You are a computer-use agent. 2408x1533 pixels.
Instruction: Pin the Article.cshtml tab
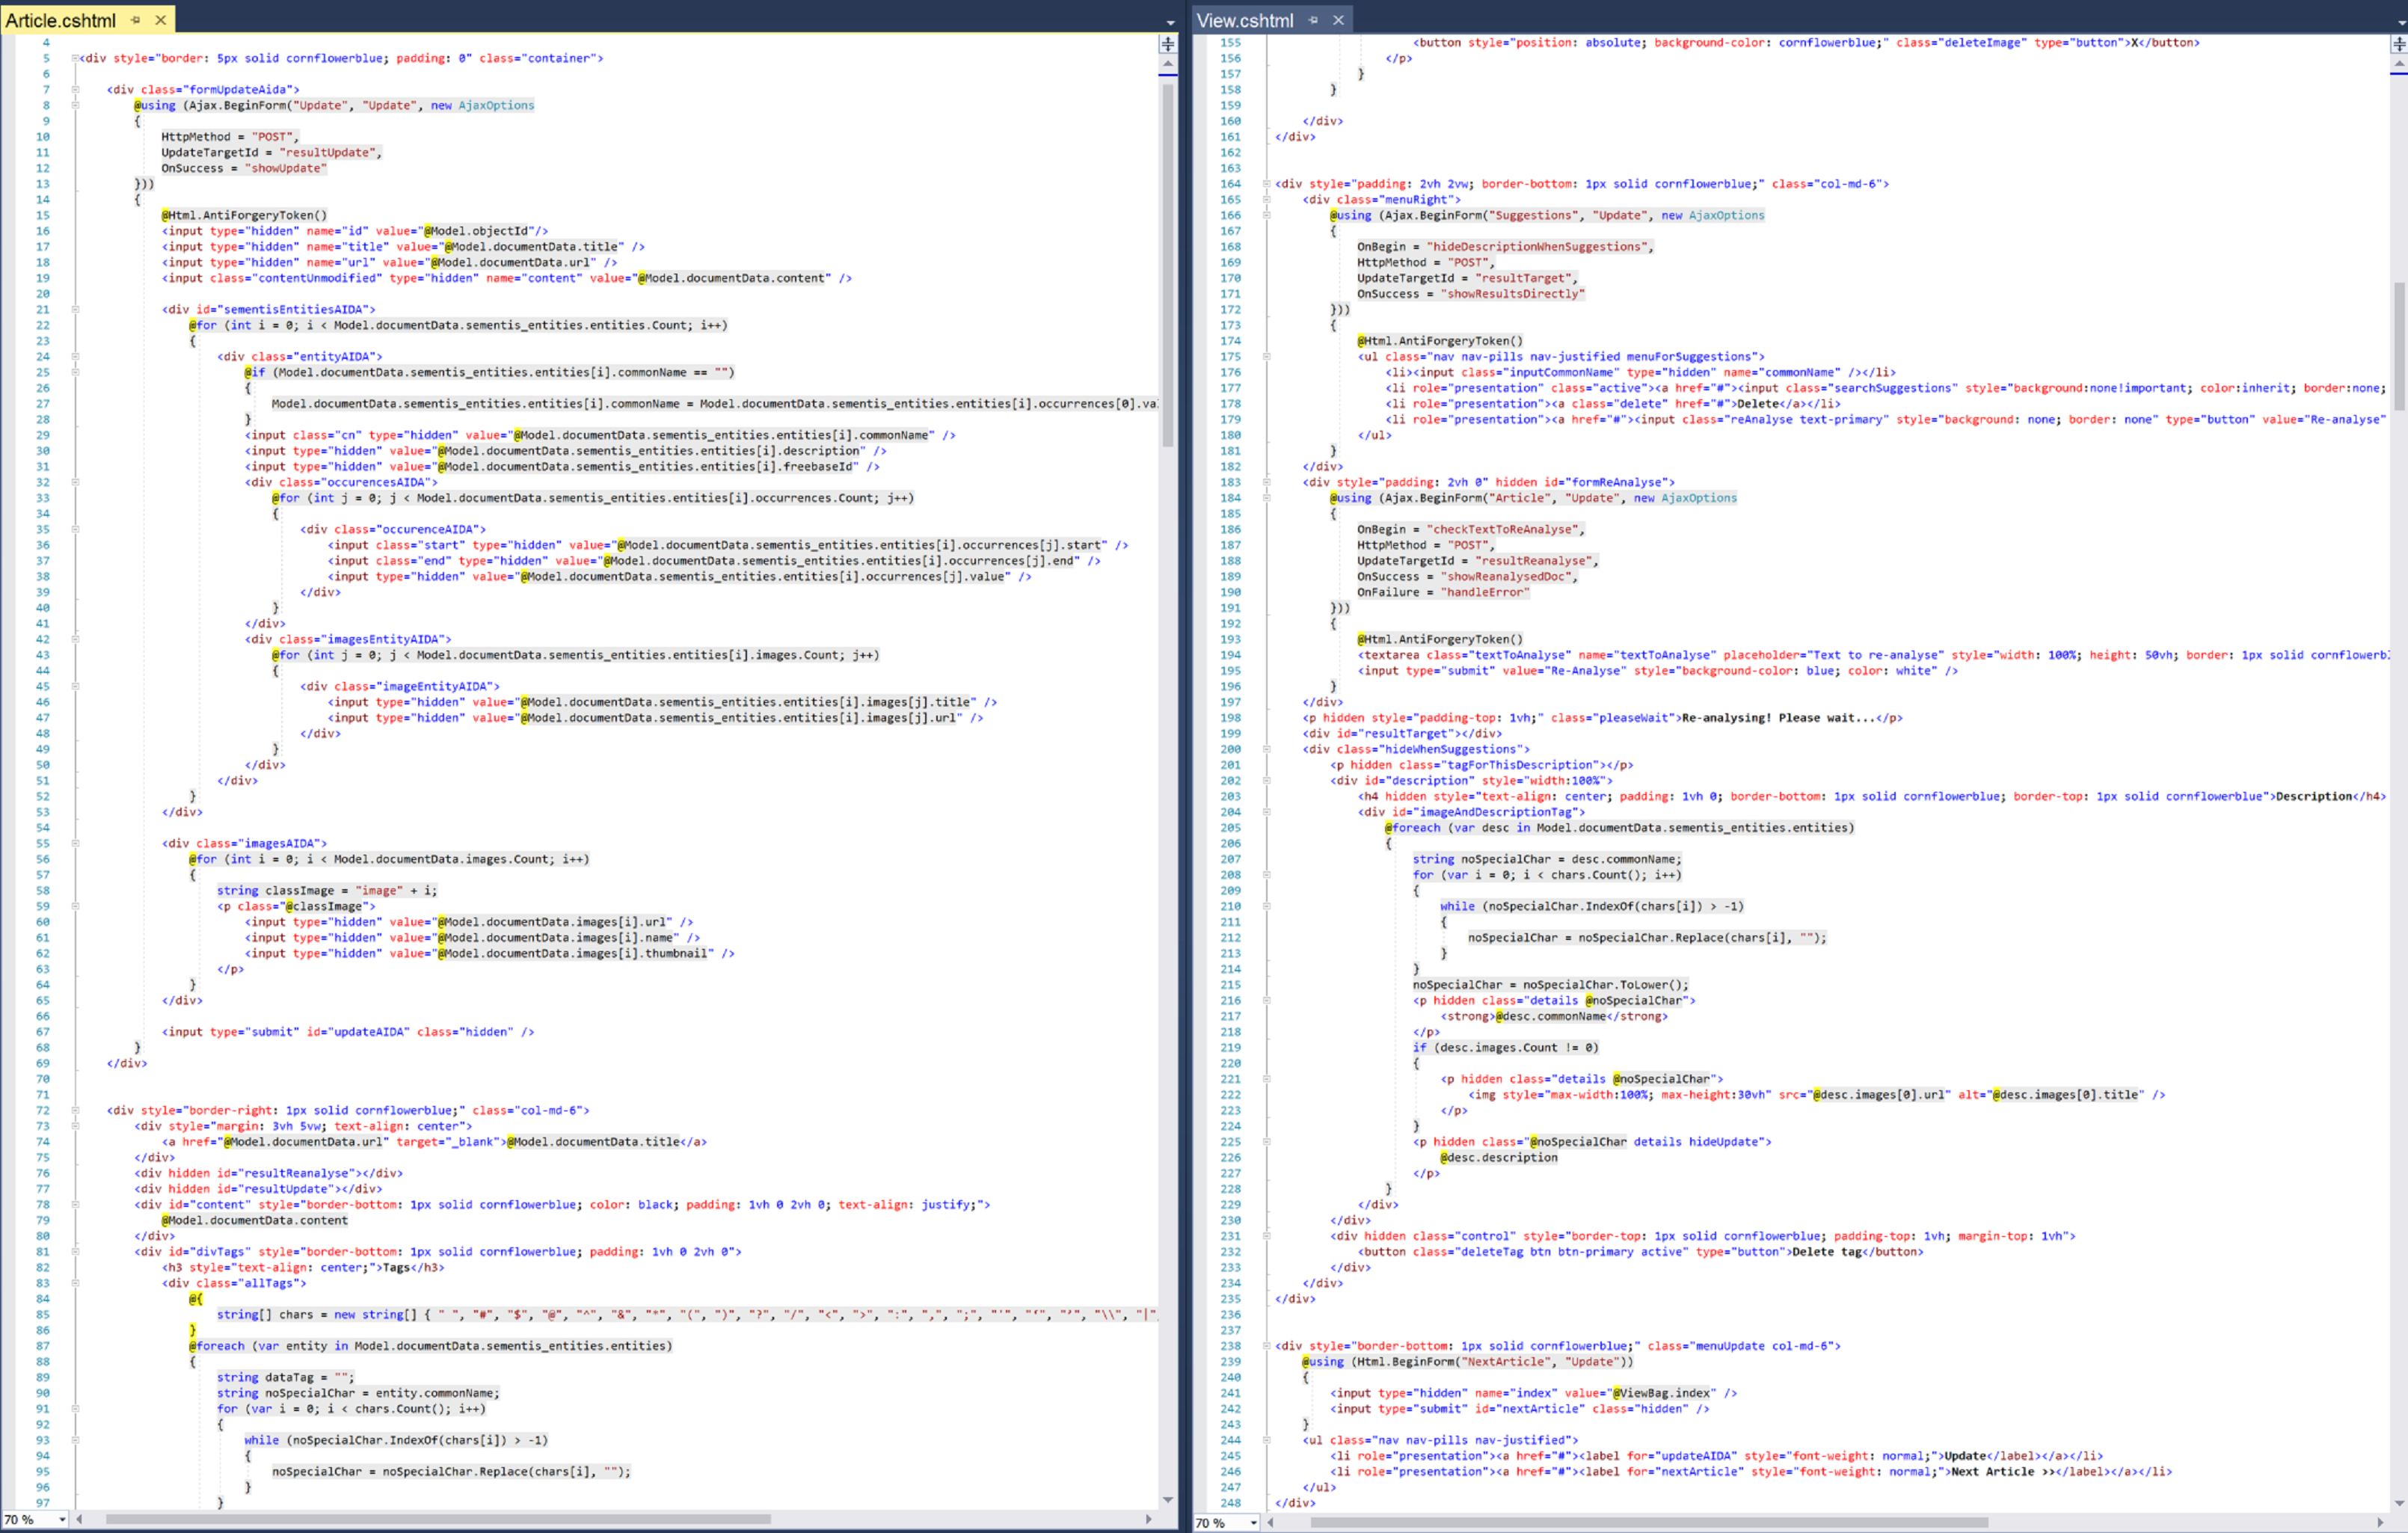point(136,20)
